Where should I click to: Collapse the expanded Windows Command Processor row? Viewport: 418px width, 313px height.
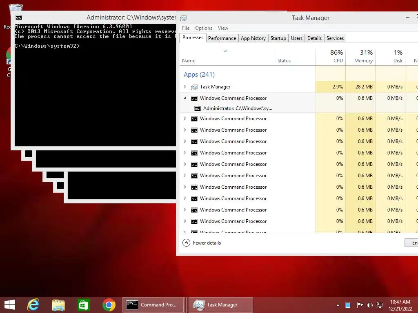[185, 98]
